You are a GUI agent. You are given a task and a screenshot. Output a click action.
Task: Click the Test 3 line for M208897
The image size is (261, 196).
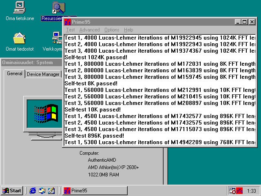coord(160,103)
